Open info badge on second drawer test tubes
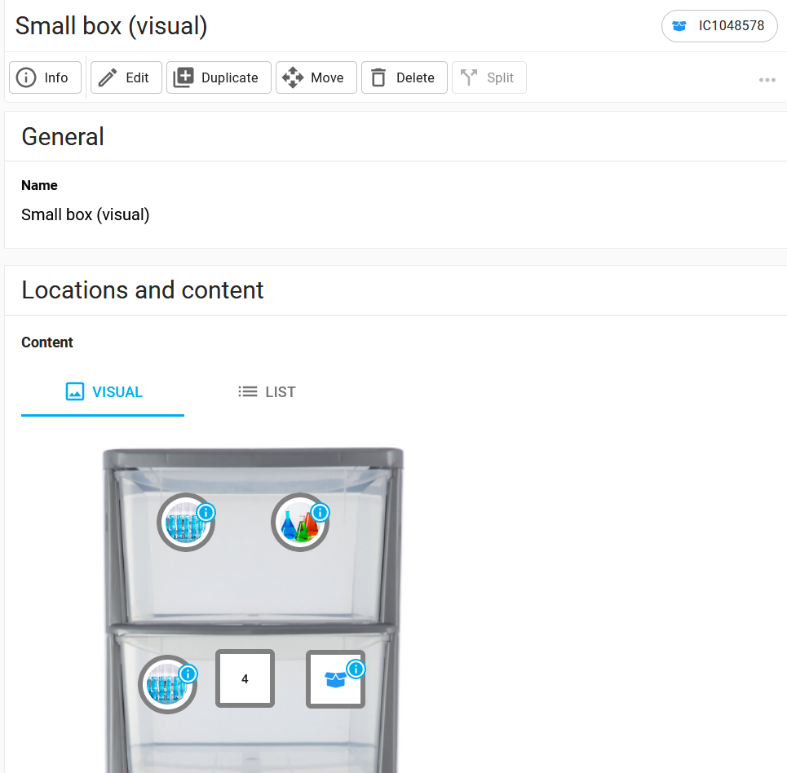This screenshot has height=773, width=787. [x=188, y=674]
